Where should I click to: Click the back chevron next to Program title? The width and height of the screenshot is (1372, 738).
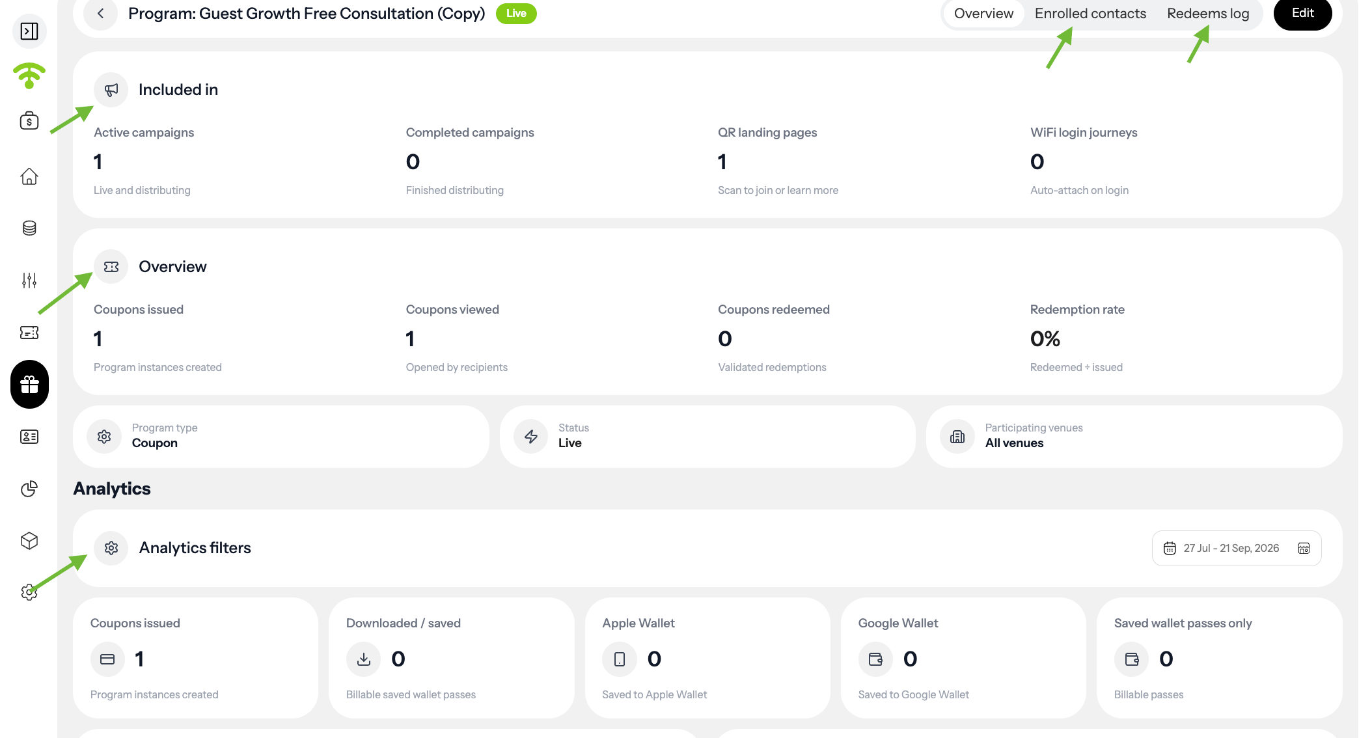[101, 14]
